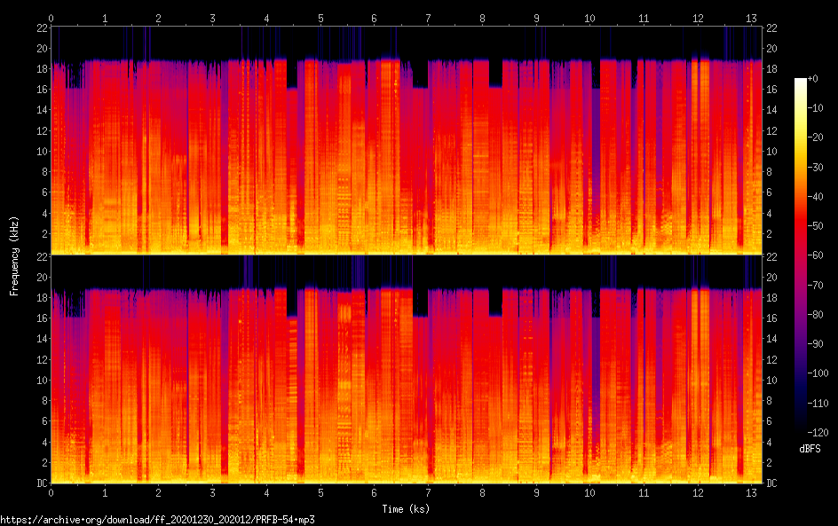838x526 pixels.
Task: Click tick label "5" on the bottom time axis
Action: (x=320, y=493)
